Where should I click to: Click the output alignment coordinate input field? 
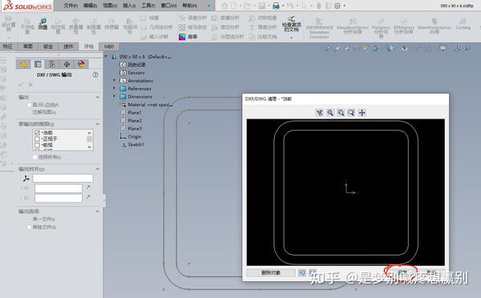pos(63,178)
